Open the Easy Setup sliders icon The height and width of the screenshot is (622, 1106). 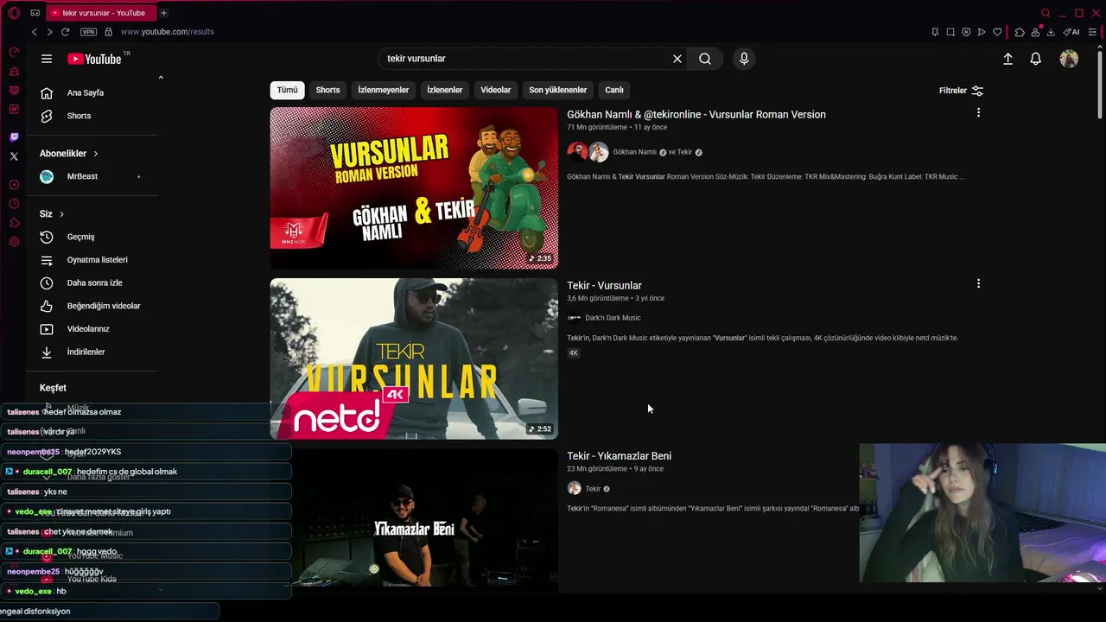coord(1092,32)
